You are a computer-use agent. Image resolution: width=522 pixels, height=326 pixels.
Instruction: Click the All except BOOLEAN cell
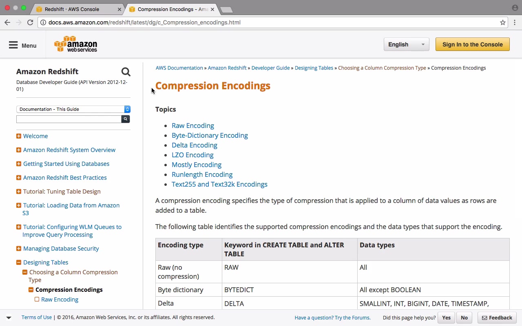(434, 290)
